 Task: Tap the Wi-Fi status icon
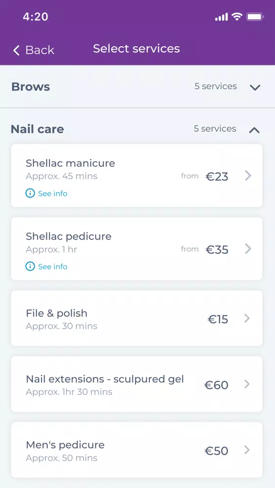coord(237,17)
